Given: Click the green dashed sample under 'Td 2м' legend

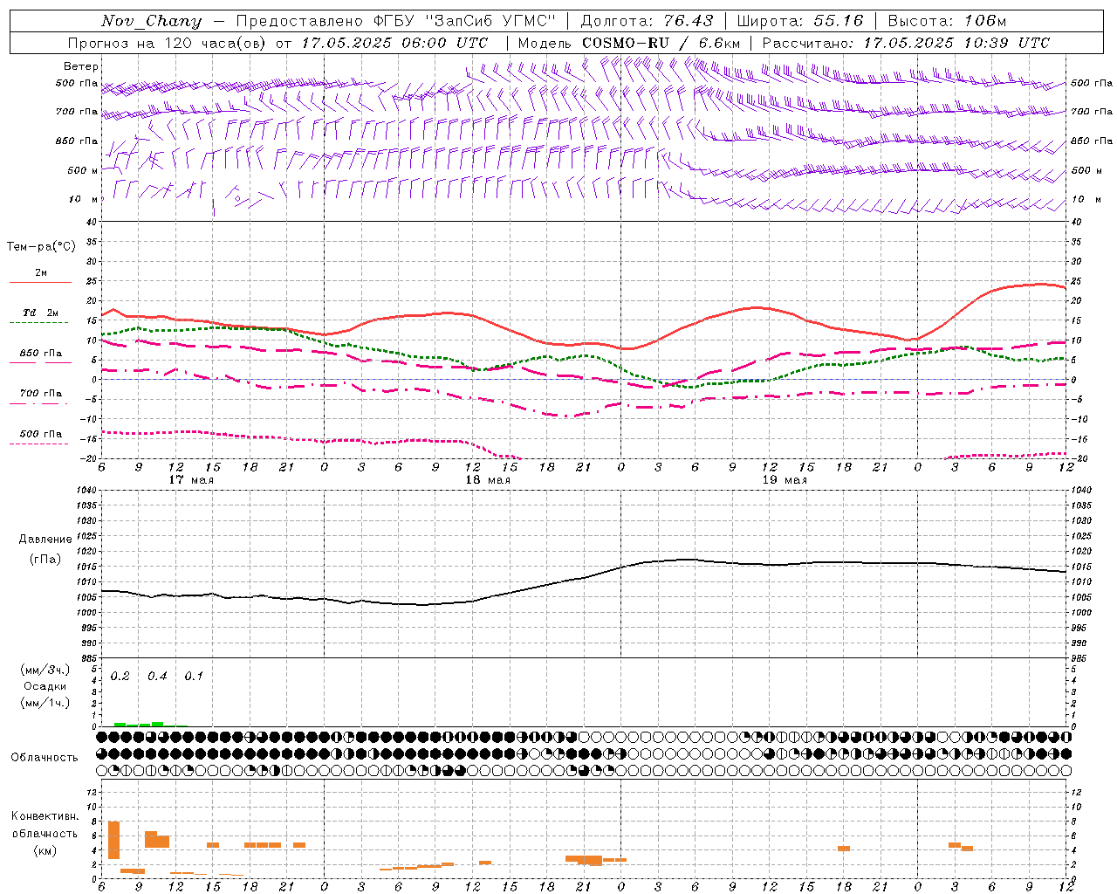Looking at the screenshot, I should click(38, 323).
